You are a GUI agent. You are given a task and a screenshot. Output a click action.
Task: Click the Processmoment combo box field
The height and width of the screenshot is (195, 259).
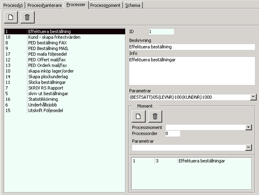click(x=206, y=127)
